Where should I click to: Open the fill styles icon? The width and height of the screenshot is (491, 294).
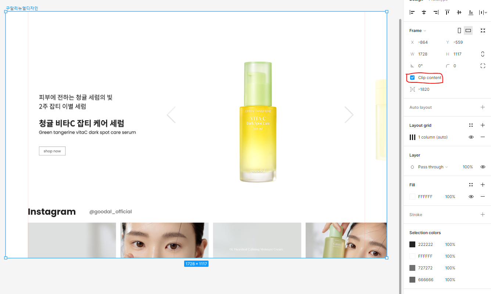[471, 185]
